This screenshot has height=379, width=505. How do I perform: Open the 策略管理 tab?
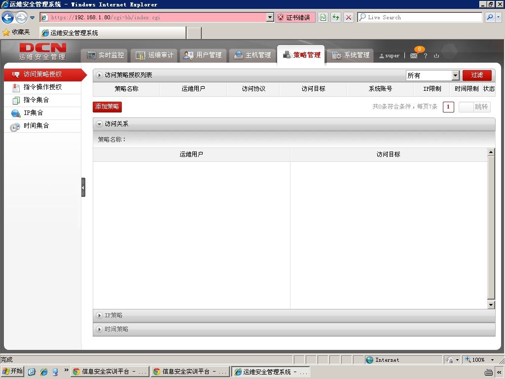point(301,55)
